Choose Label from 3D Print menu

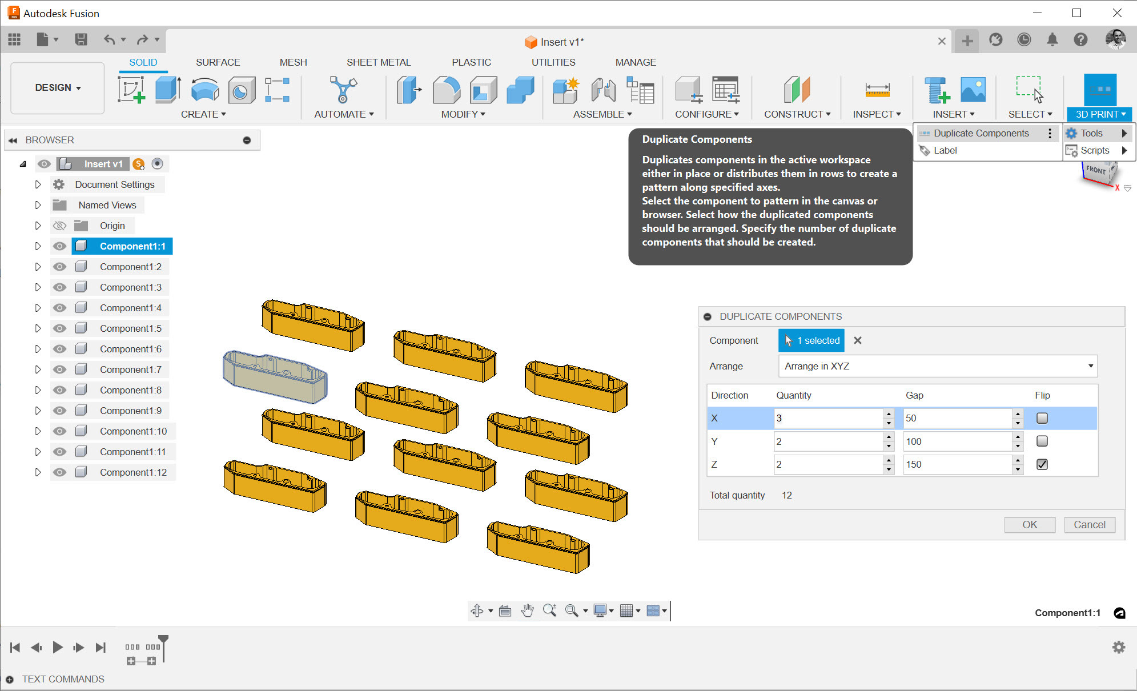tap(945, 150)
